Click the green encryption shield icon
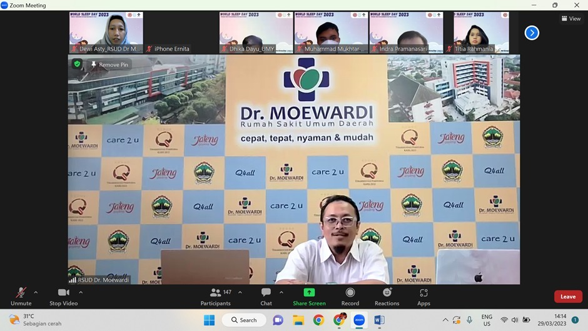588x331 pixels. click(x=78, y=64)
